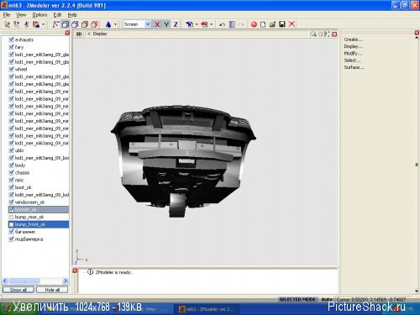Click the red selection helper icon
This screenshot has width=420, height=315.
point(204,24)
